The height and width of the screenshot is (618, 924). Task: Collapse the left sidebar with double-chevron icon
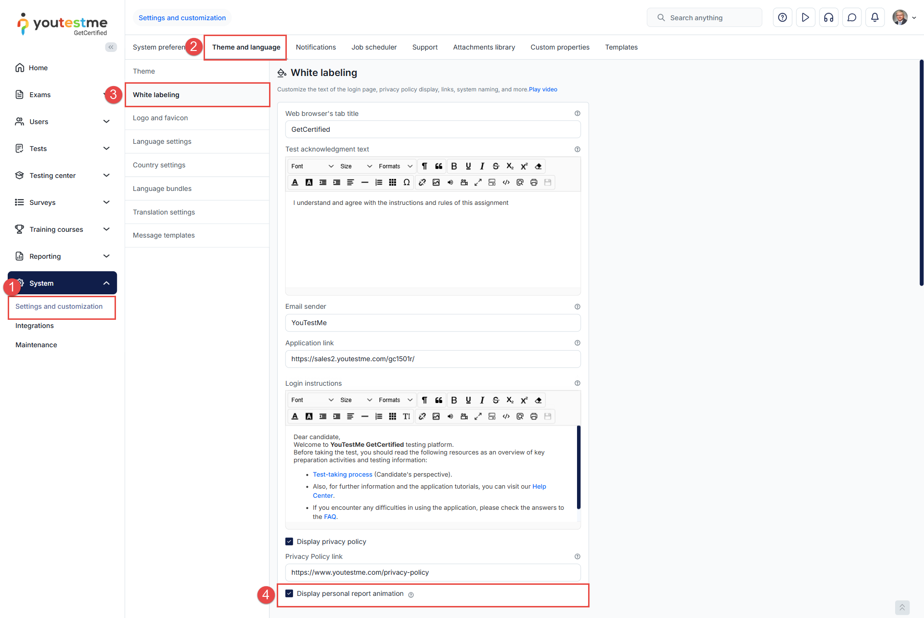[x=111, y=47]
